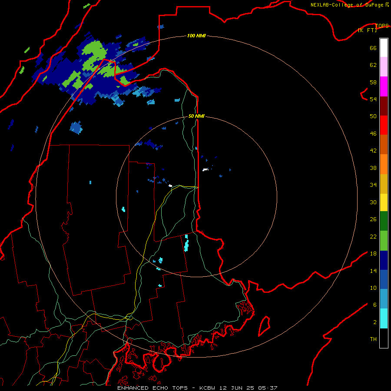Click the gold 38 kft legend swatch
This screenshot has height=391, width=391.
pos(384,184)
